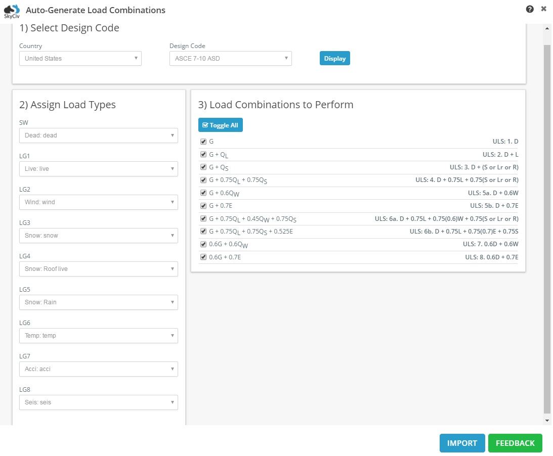Open the Country dropdown showing United States
The height and width of the screenshot is (456, 553).
point(80,59)
